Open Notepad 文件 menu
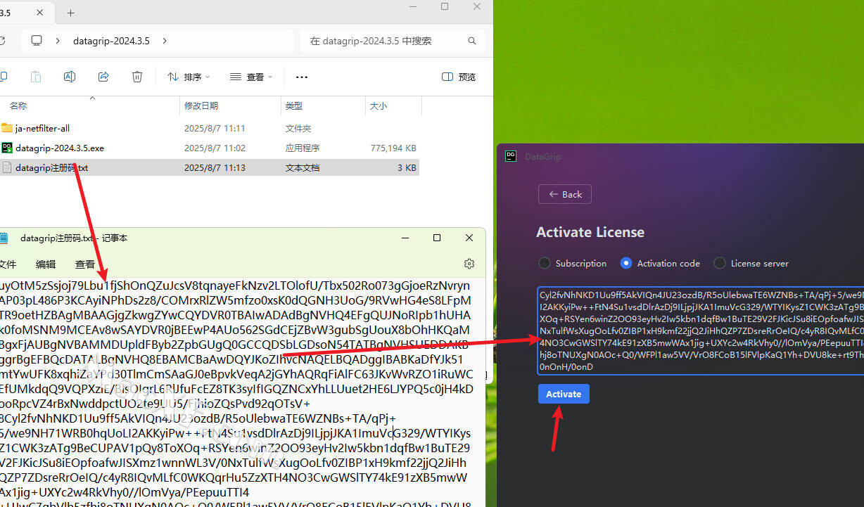 point(7,264)
